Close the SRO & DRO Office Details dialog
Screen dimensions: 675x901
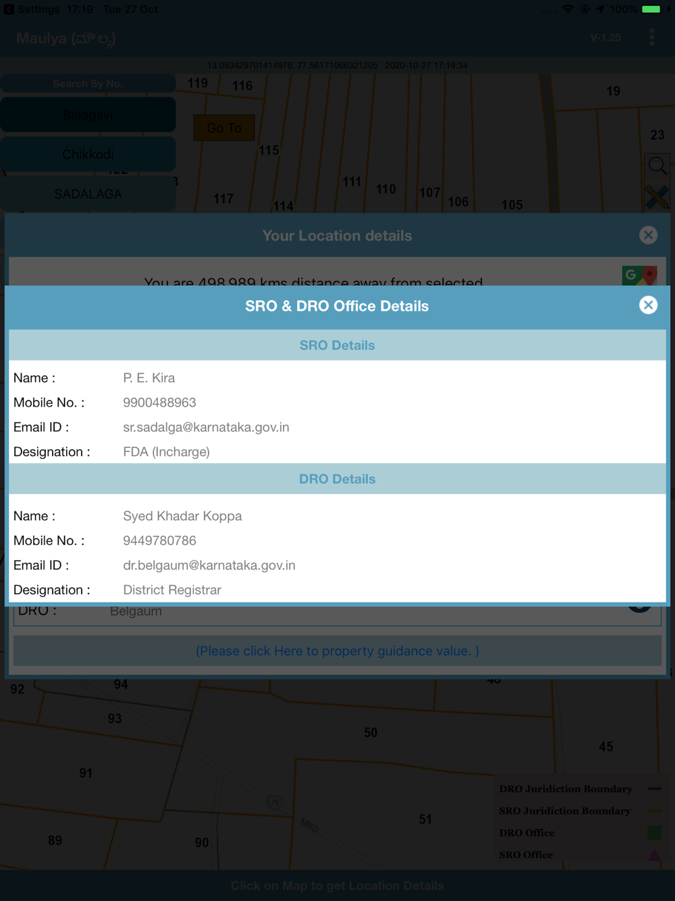pyautogui.click(x=648, y=305)
